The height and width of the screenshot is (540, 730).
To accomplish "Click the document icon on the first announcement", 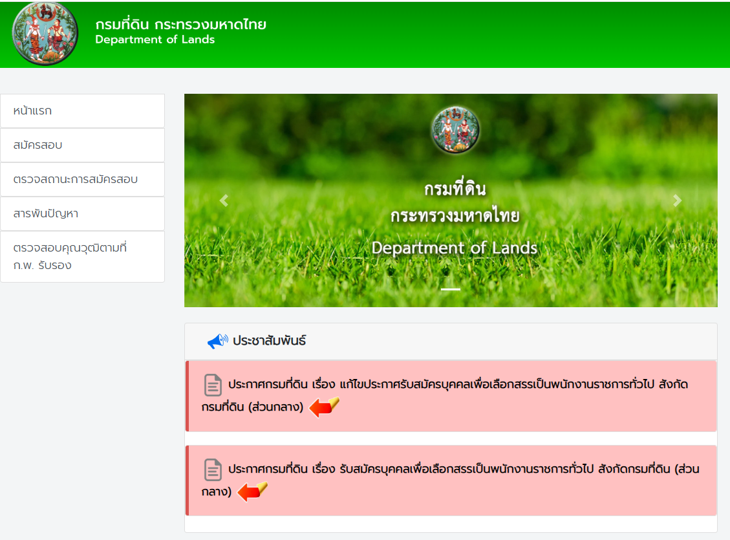I will pyautogui.click(x=211, y=386).
